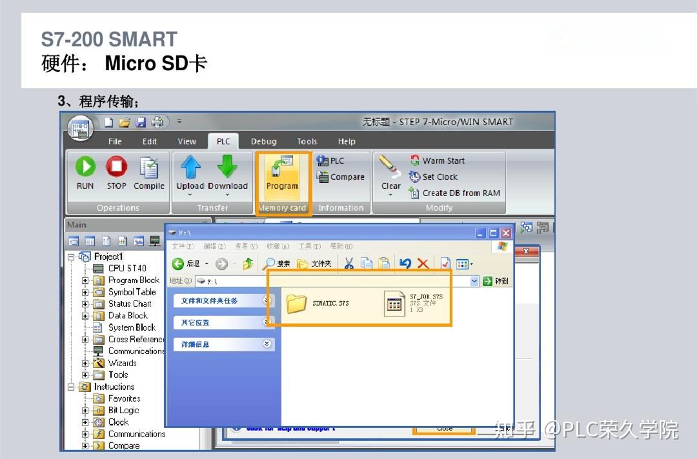The height and width of the screenshot is (459, 697).
Task: Click the Forward arrow in Explorer window
Action: 221,264
